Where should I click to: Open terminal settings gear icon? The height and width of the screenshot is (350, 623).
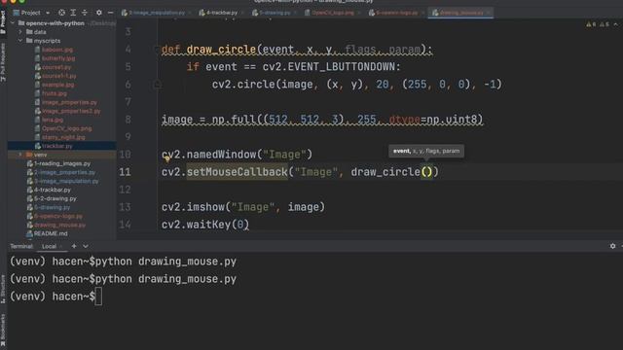[612, 246]
